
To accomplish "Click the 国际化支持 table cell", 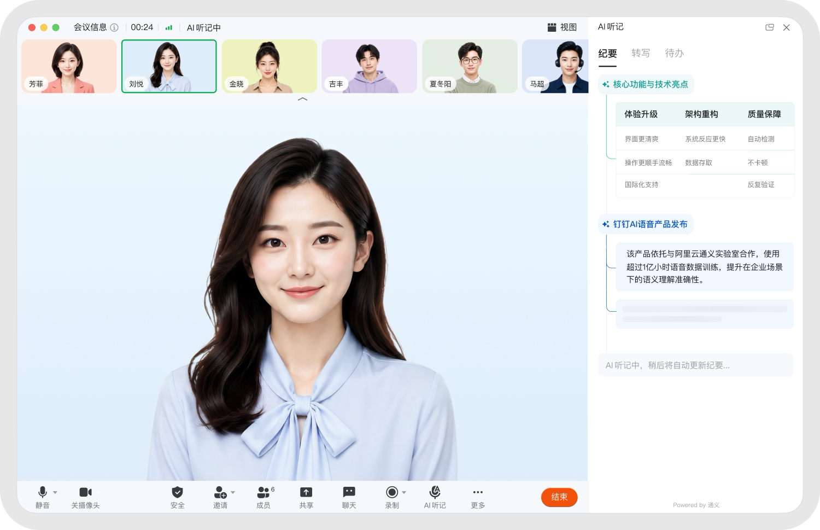I will [642, 185].
